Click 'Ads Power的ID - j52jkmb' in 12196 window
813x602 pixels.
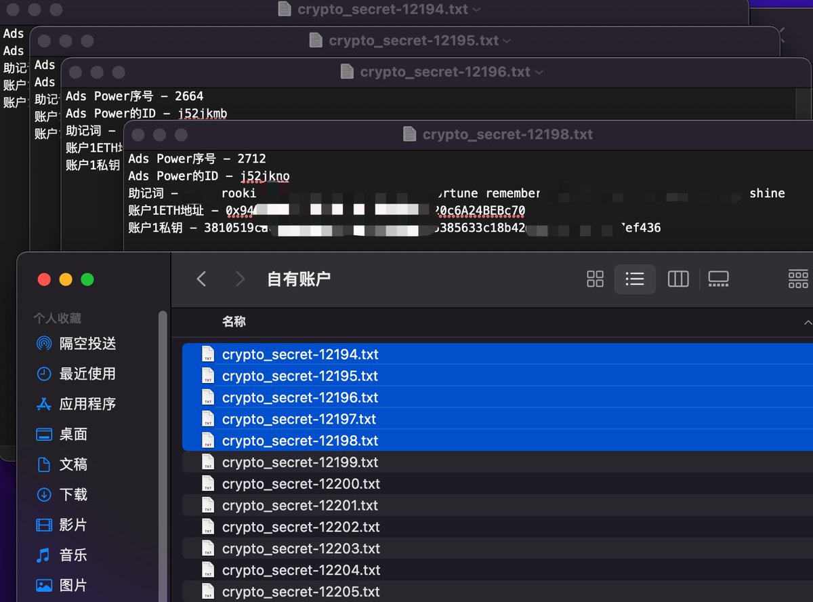(146, 114)
